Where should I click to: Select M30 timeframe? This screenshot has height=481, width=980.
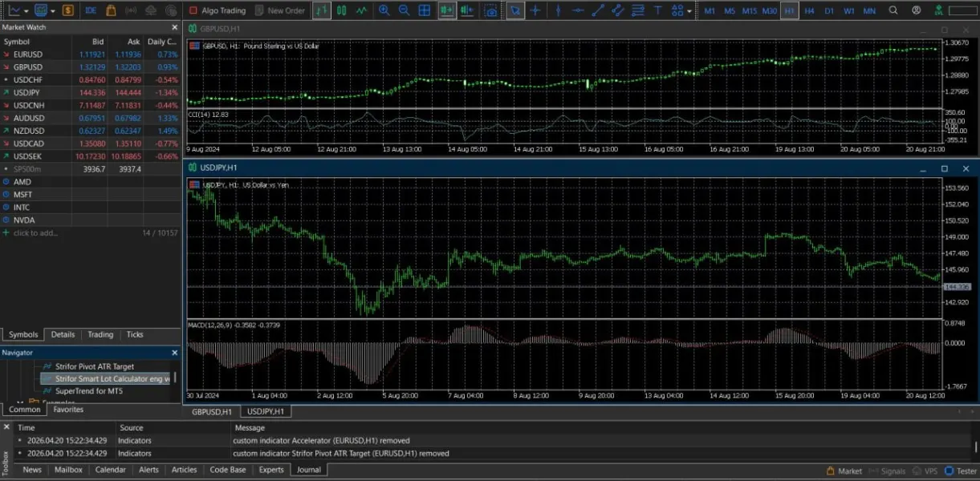(x=769, y=10)
